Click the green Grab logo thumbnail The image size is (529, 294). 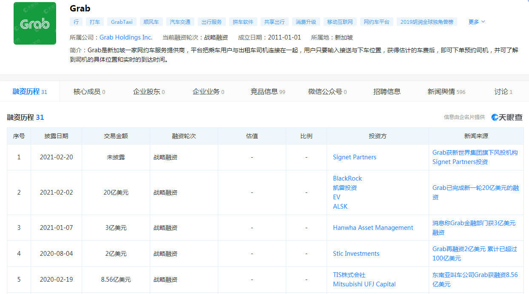(x=35, y=23)
